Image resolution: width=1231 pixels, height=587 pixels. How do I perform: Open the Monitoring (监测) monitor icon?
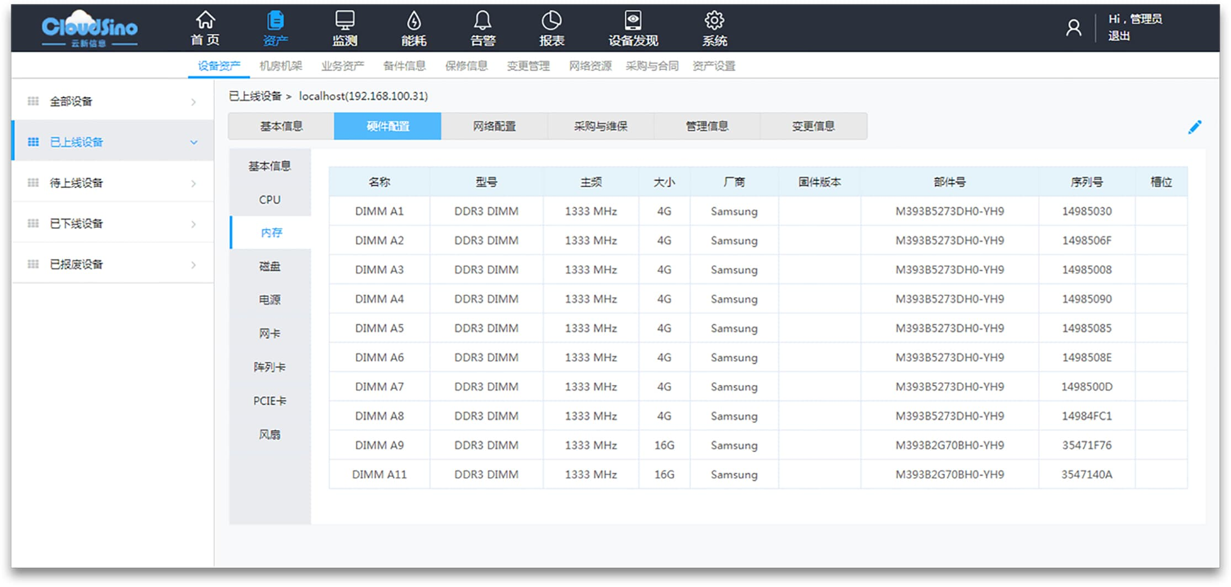pyautogui.click(x=344, y=21)
